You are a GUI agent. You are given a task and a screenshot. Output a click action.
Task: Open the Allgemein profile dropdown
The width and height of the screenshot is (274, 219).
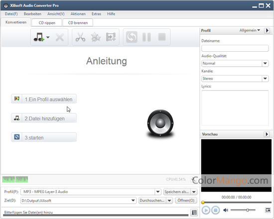(250, 30)
